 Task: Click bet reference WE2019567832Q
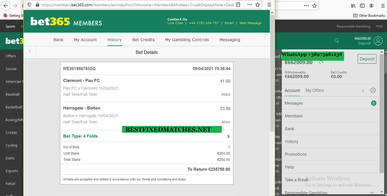[79, 68]
